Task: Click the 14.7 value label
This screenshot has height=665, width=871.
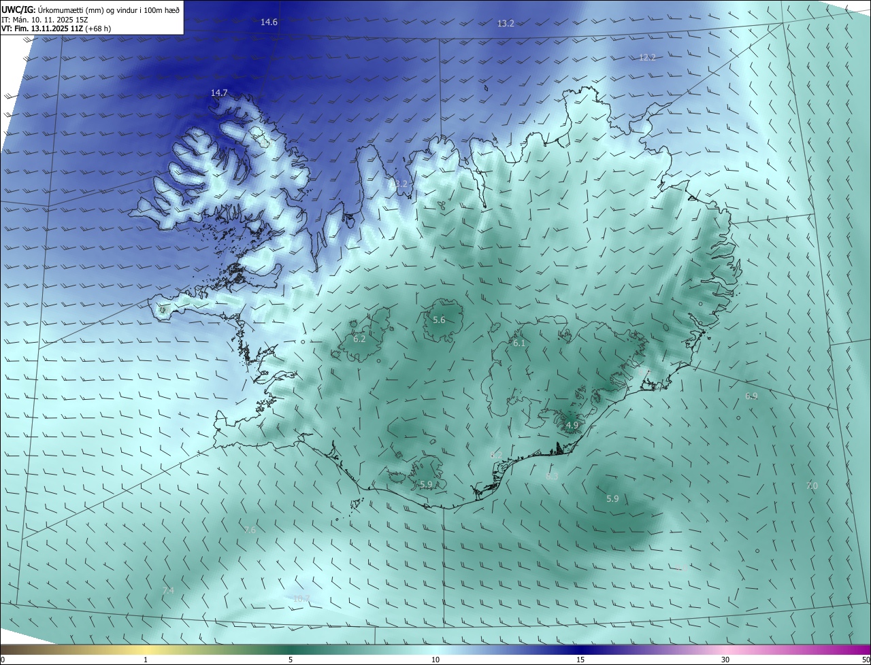Action: tap(219, 93)
